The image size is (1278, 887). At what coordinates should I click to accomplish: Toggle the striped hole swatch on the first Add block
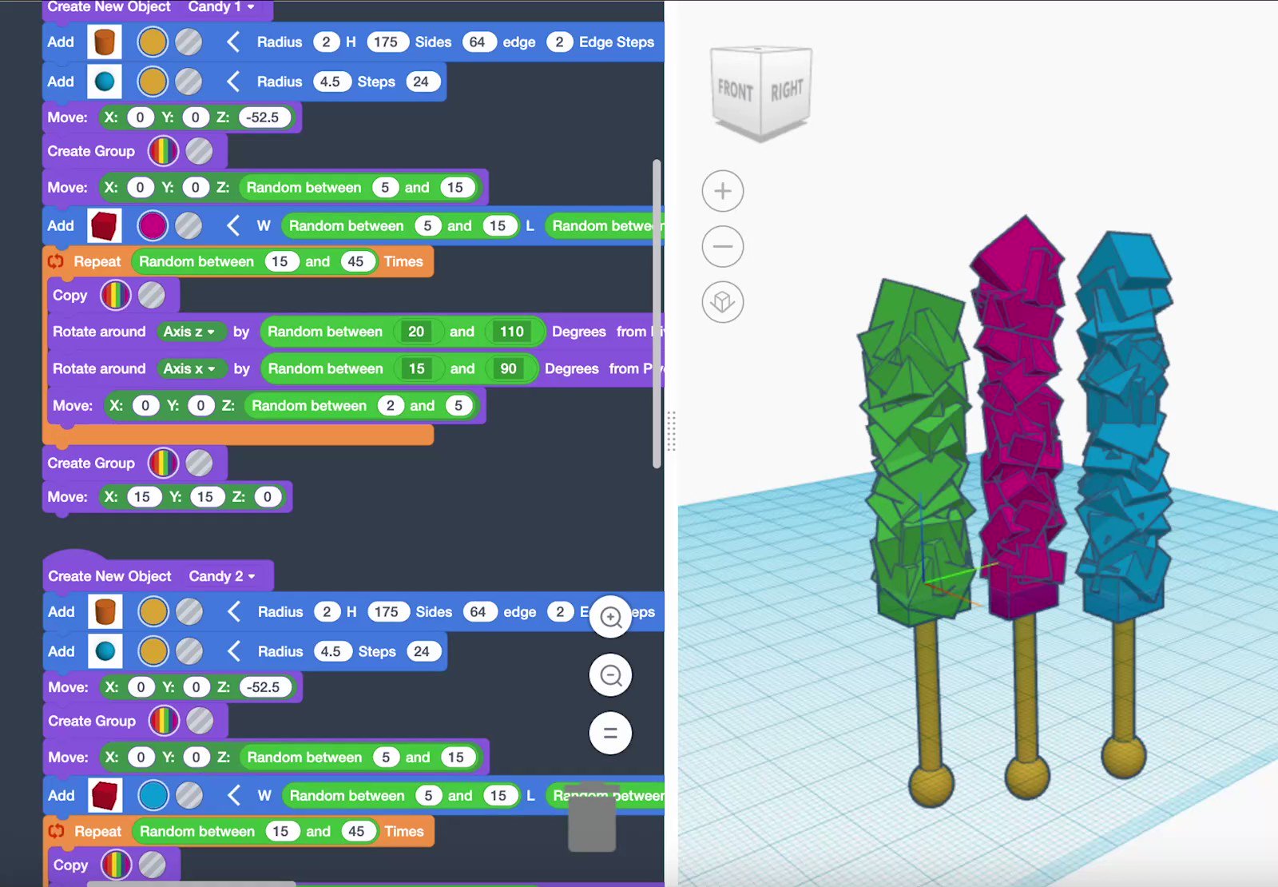coord(189,42)
